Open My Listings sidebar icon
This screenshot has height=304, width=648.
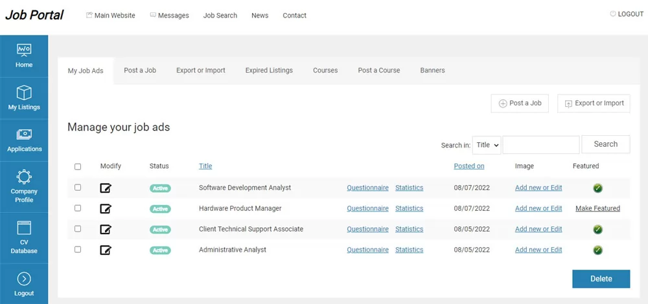coord(24,92)
